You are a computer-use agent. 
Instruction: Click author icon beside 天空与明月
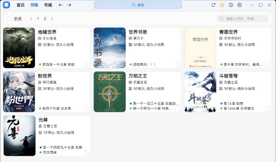click(221, 38)
